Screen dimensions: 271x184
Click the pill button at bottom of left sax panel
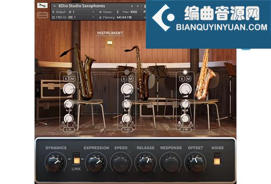click(68, 129)
